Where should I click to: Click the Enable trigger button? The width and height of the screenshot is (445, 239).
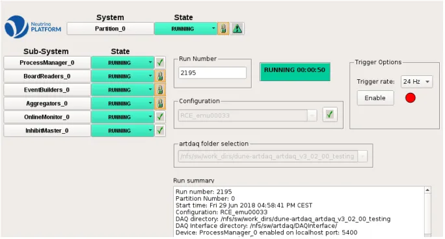pyautogui.click(x=375, y=98)
